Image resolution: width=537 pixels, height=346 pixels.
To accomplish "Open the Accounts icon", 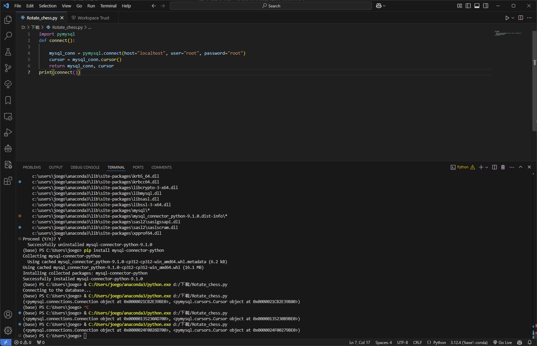I will tap(8, 314).
